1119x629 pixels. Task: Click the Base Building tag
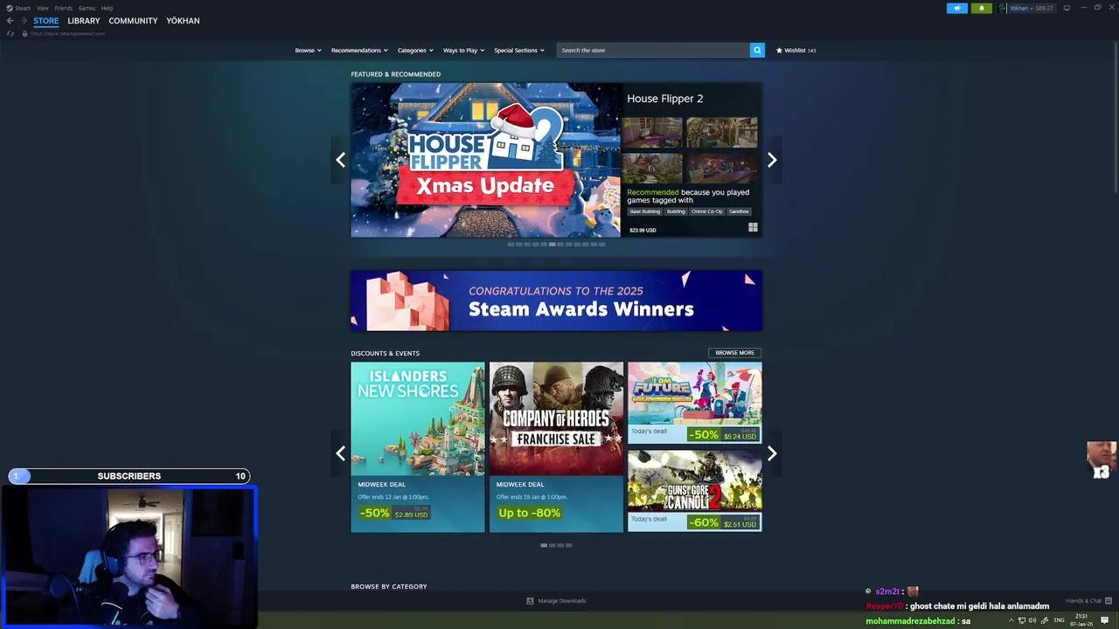click(645, 211)
